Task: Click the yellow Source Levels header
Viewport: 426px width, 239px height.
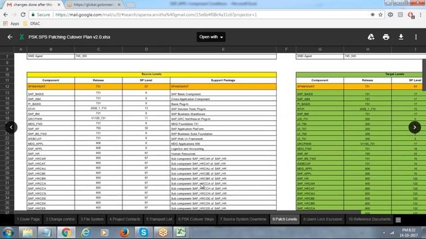Action: pos(152,74)
